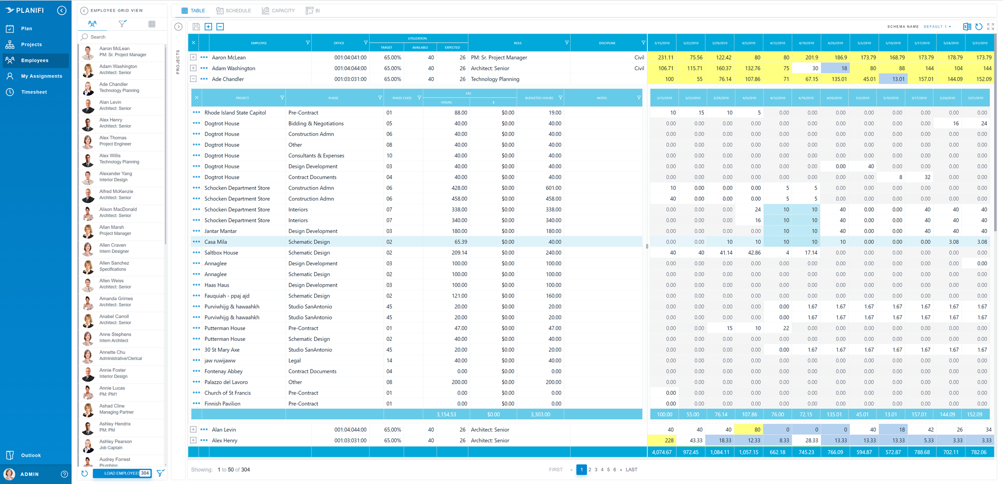Open the filter icon in the Employee column header
This screenshot has height=484, width=1003.
coord(308,43)
